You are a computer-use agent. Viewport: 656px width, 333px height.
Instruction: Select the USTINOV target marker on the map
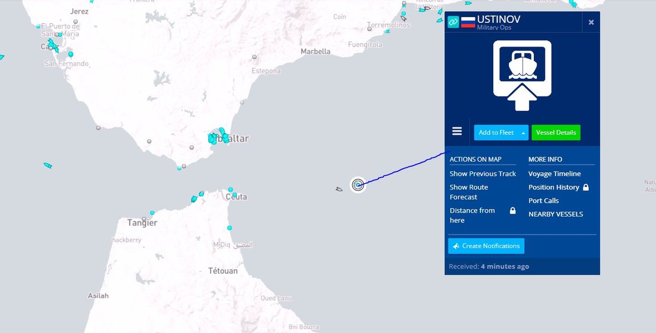tap(358, 185)
